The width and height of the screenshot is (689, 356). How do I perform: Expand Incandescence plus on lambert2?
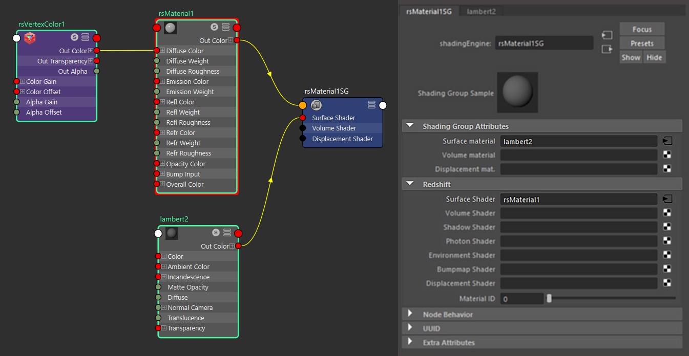[164, 277]
